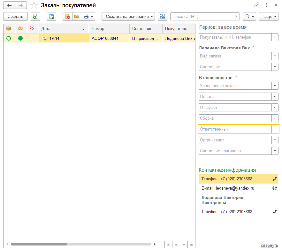Screen dimensions: 282x249
Task: Open the Еще menu
Action: point(269,17)
